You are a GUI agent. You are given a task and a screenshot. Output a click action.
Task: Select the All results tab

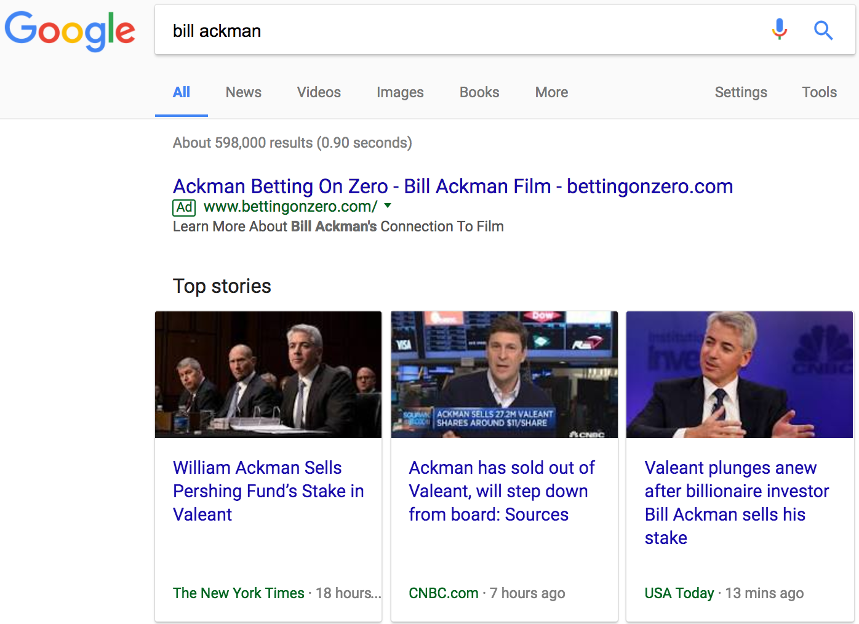(x=182, y=92)
